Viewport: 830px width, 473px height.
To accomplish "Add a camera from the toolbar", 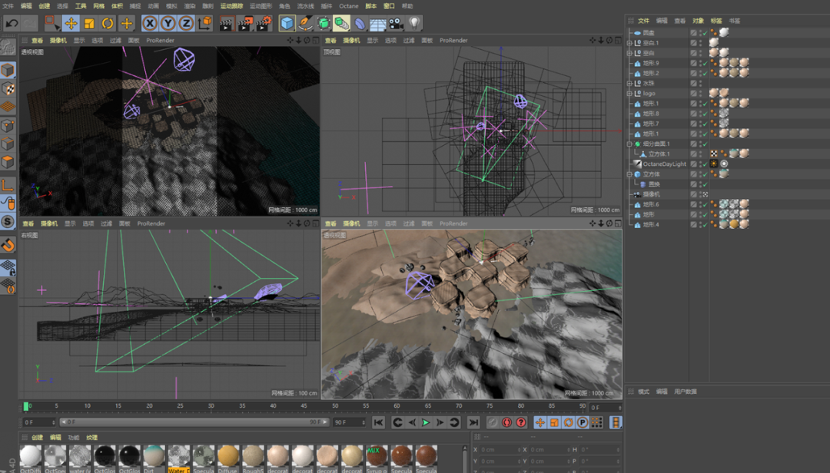I will (396, 23).
